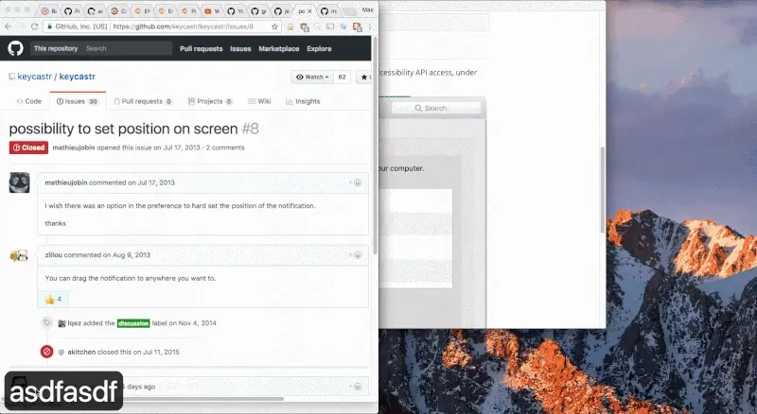Click zillou's avatar next to the comment
This screenshot has height=414, width=757.
point(19,256)
